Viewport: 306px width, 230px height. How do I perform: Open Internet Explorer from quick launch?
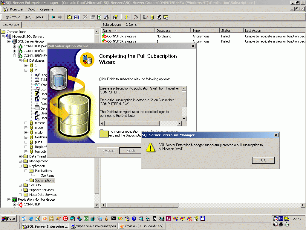(31, 219)
